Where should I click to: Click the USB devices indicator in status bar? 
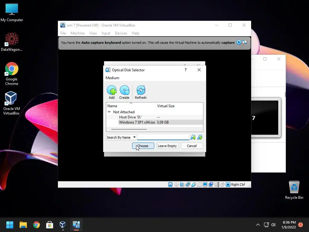[194, 185]
